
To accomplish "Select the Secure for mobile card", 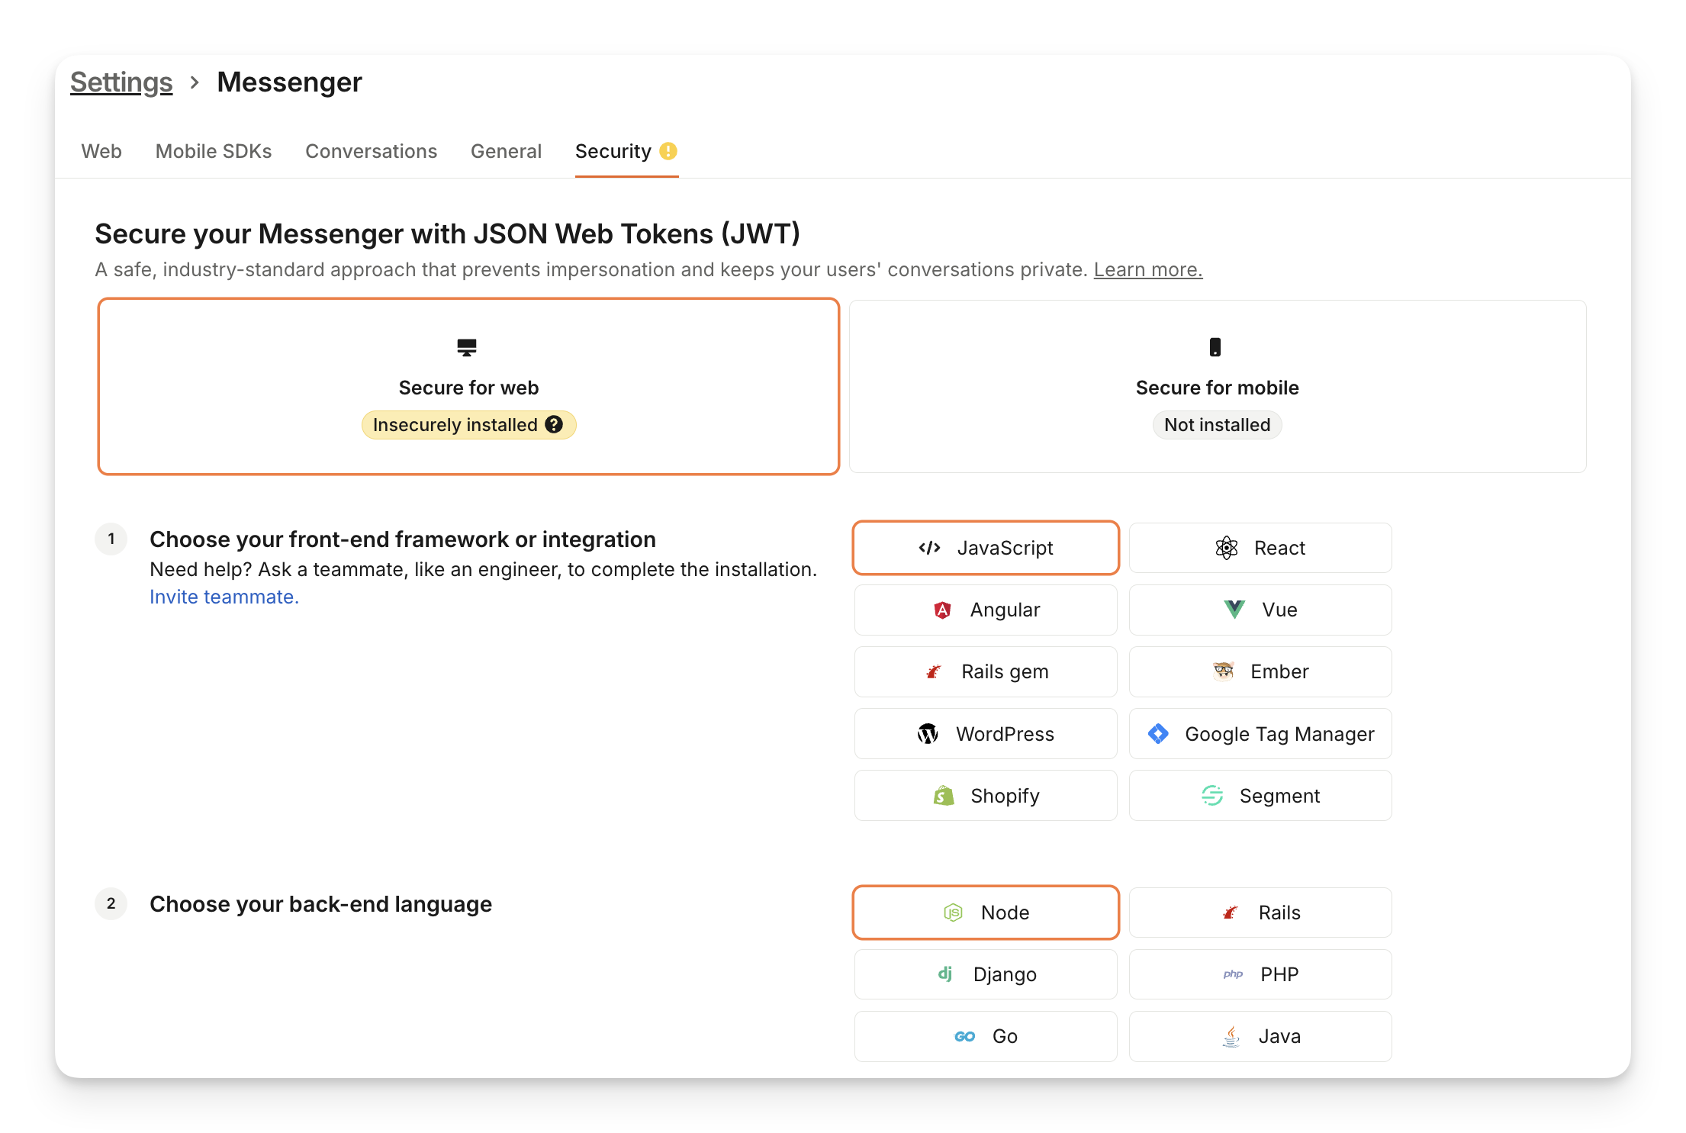I will tap(1217, 387).
